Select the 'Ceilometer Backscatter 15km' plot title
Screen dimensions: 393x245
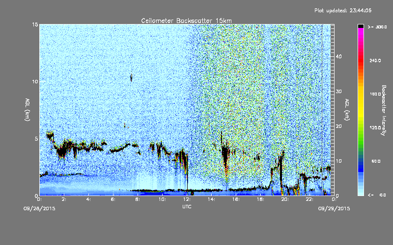tap(186, 21)
